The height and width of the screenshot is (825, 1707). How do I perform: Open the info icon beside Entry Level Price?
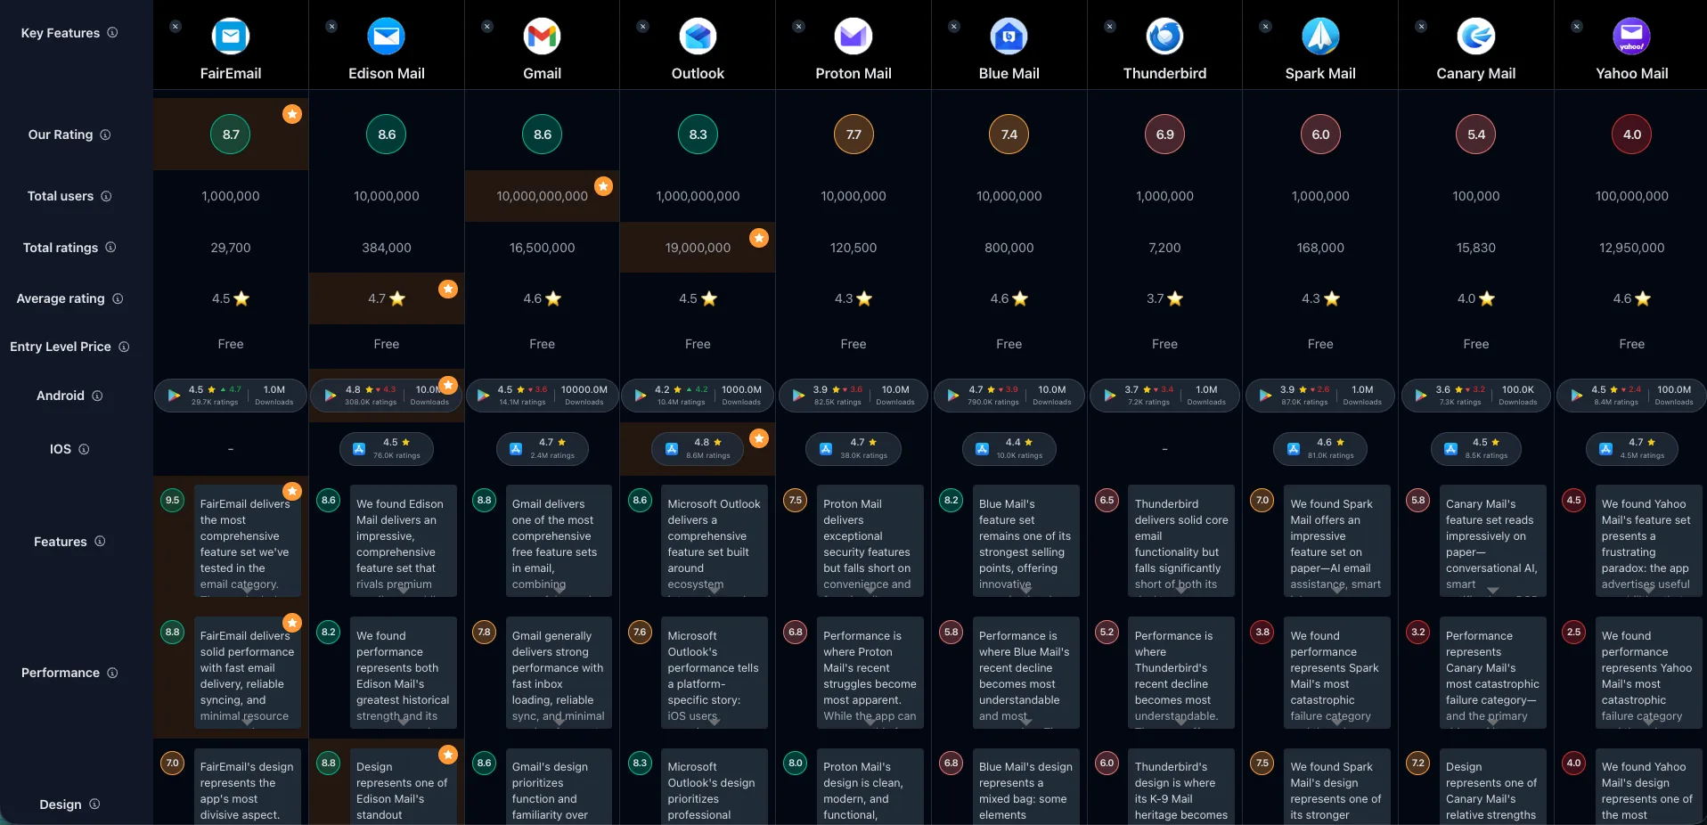[x=124, y=347]
